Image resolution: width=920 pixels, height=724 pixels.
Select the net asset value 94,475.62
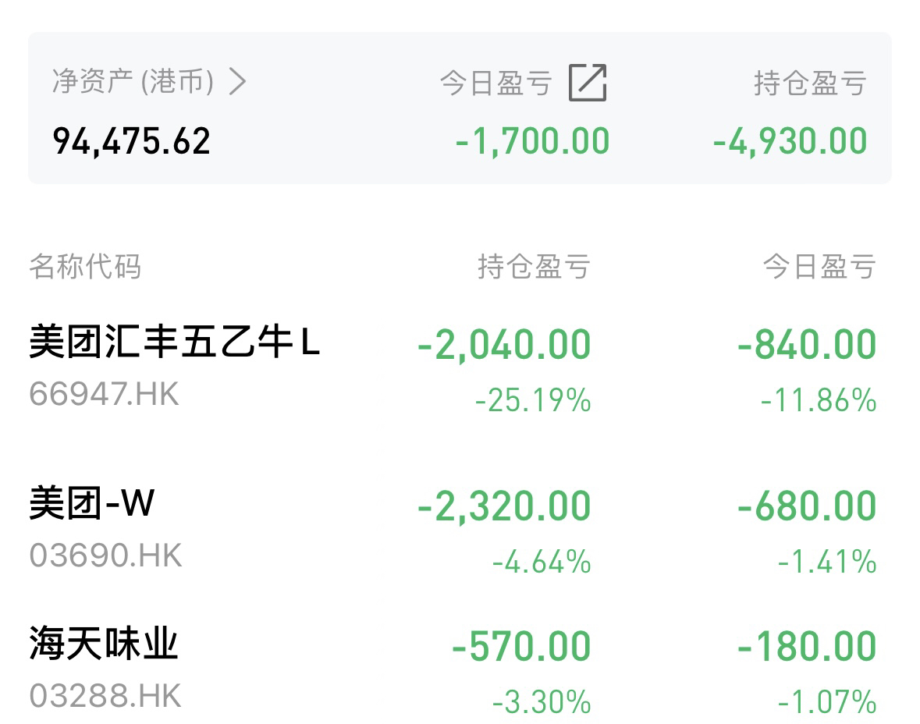point(131,141)
